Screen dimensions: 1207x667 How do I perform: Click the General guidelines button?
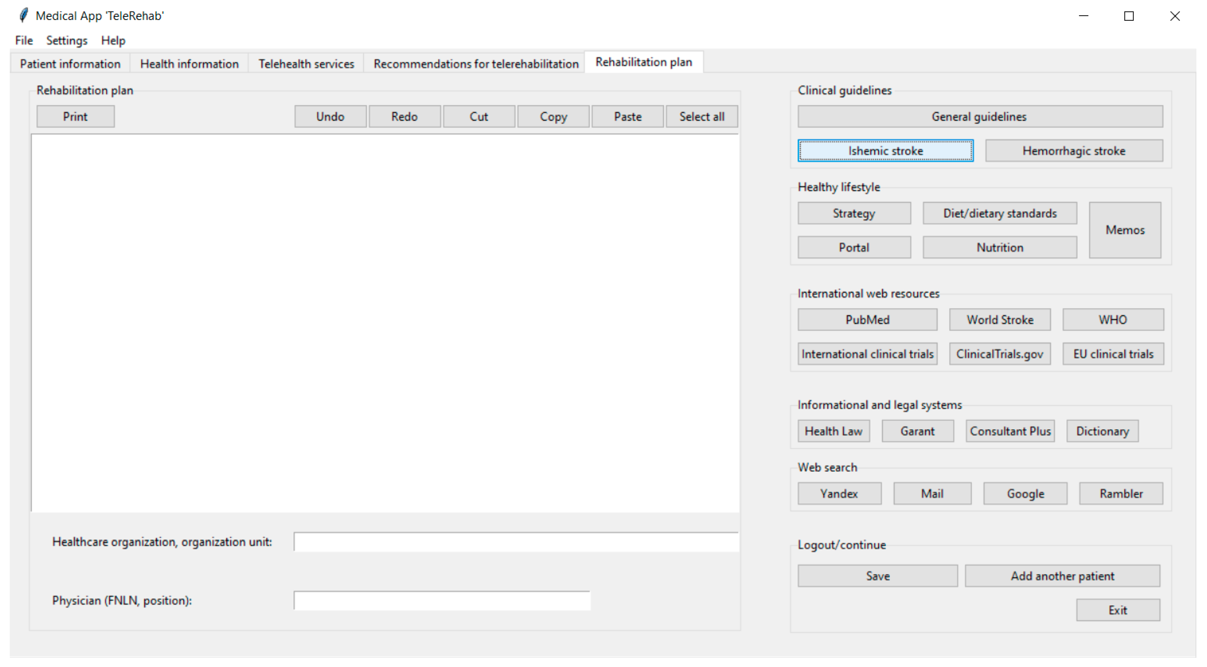(x=980, y=117)
